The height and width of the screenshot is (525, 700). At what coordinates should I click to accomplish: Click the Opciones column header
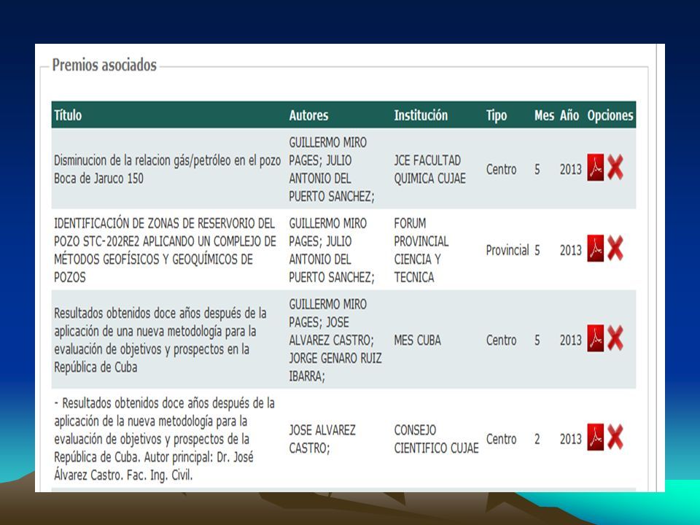610,115
